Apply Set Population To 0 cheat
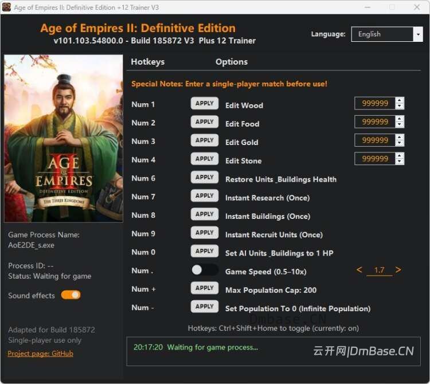 click(205, 307)
